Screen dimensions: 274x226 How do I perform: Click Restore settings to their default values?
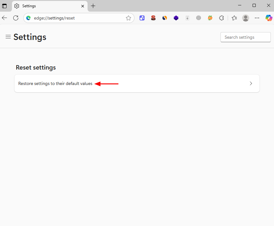55,83
